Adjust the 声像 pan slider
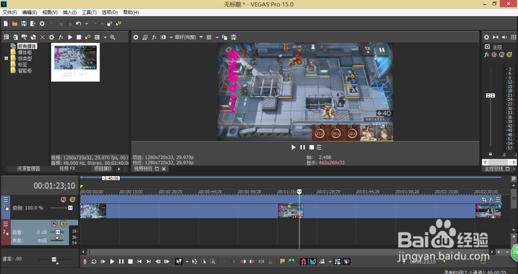This screenshot has height=274, width=518. click(57, 239)
